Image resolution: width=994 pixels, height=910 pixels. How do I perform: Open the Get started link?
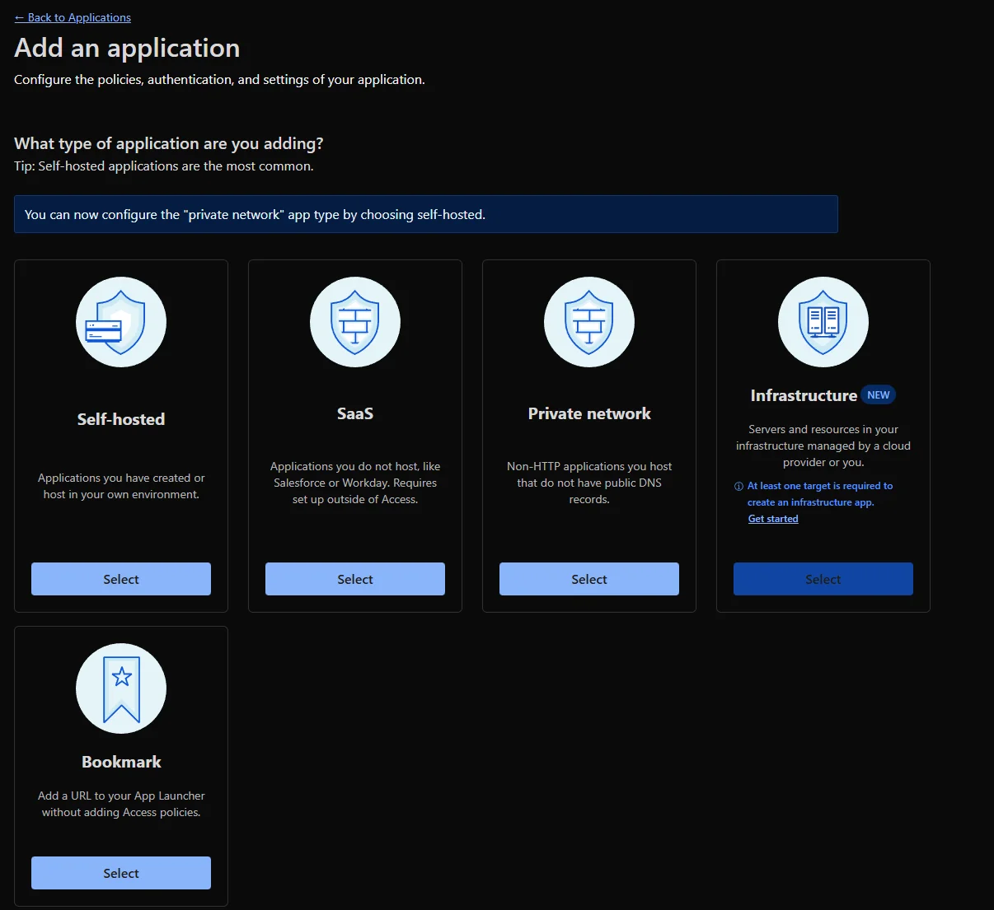coord(773,519)
